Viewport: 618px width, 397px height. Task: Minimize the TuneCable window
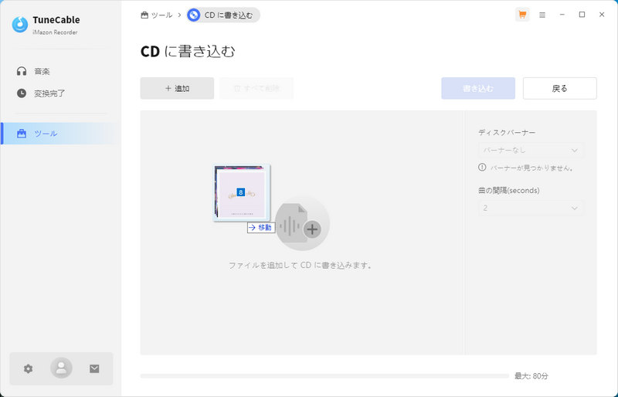tap(562, 15)
